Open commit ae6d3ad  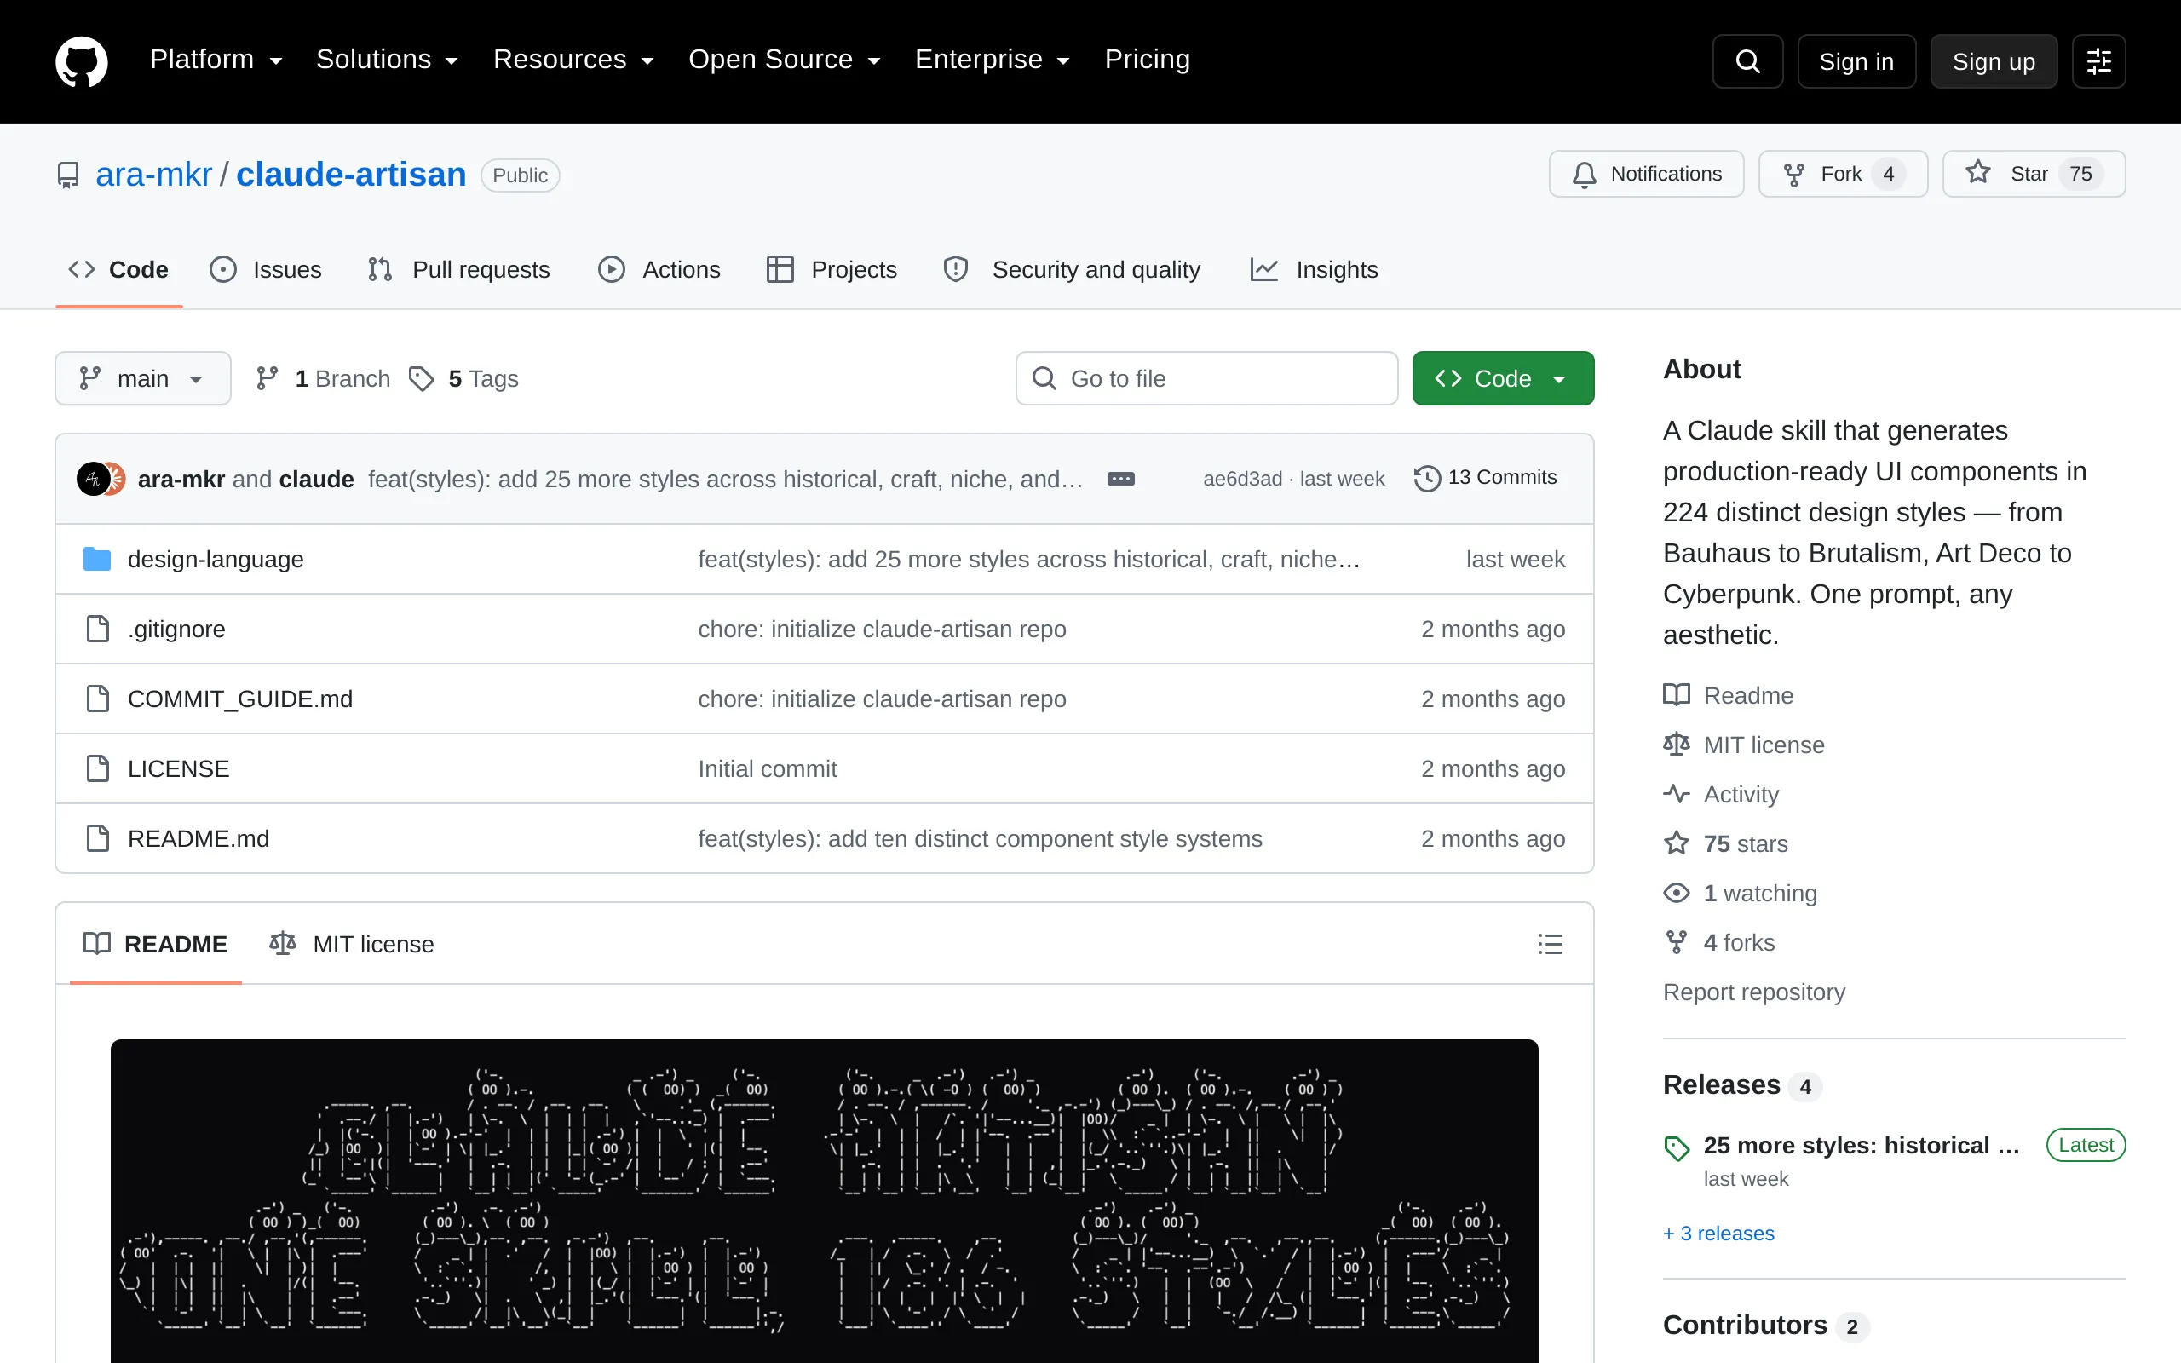click(1243, 479)
